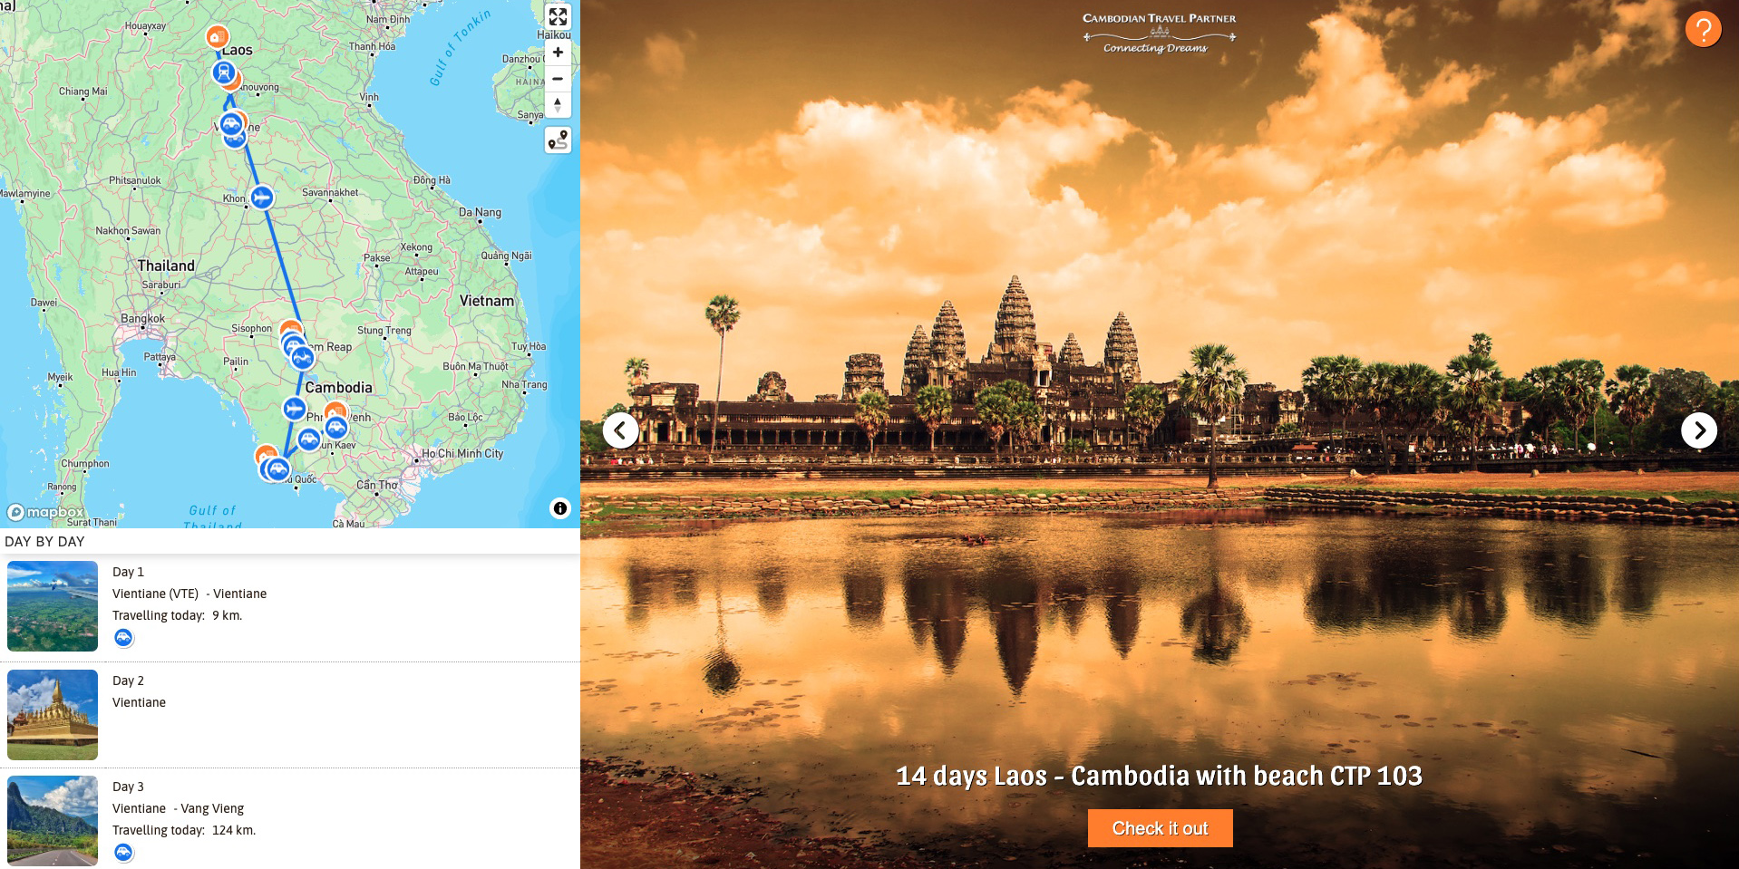This screenshot has width=1739, height=869.
Task: Select the Day 2 golden stupa thumbnail
Action: (53, 715)
